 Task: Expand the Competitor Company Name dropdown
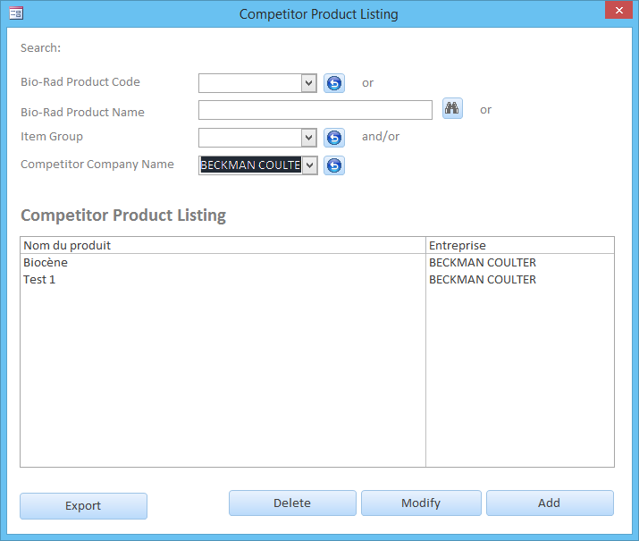coord(310,165)
